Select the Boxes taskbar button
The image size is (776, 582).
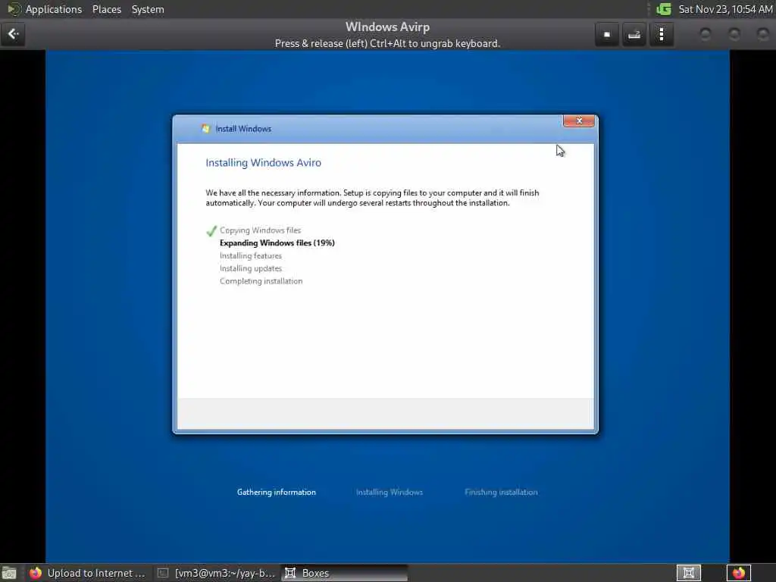click(345, 573)
